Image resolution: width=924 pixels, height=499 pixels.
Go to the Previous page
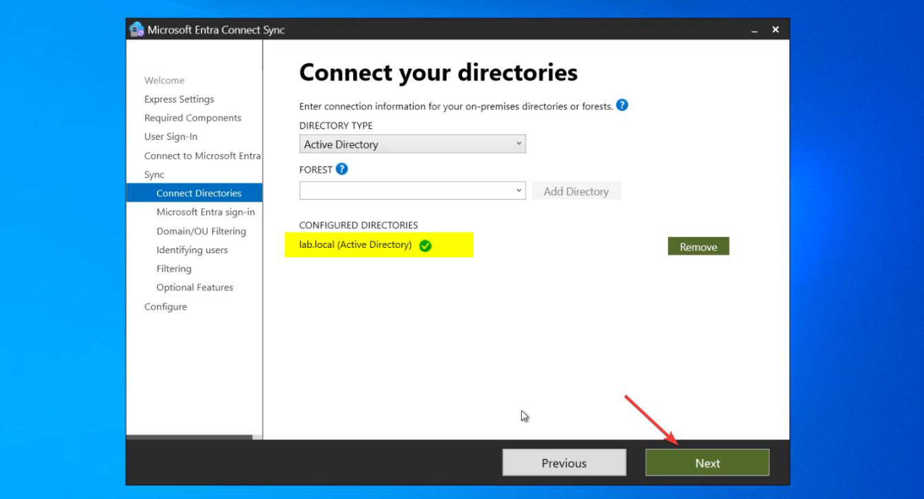tap(564, 463)
